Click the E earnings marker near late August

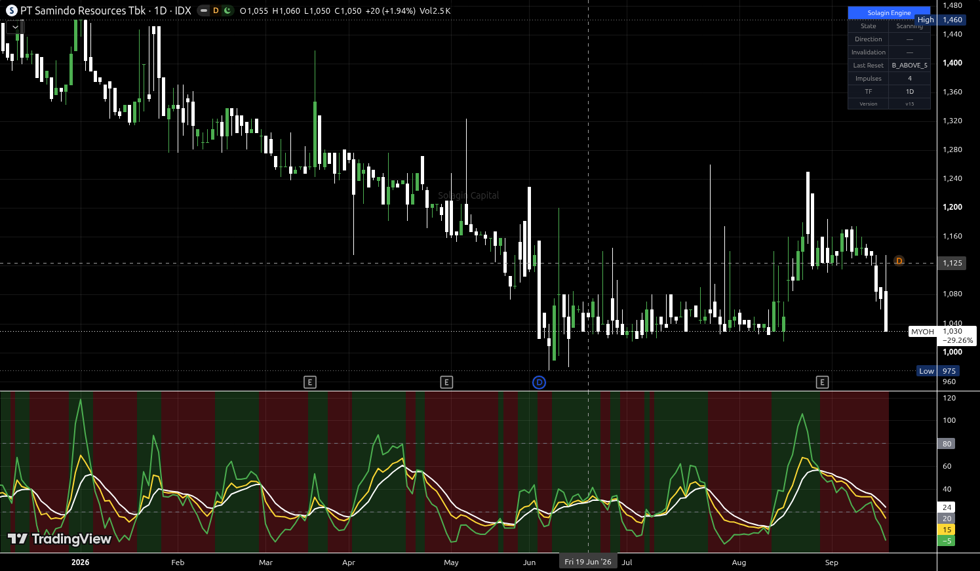[822, 382]
